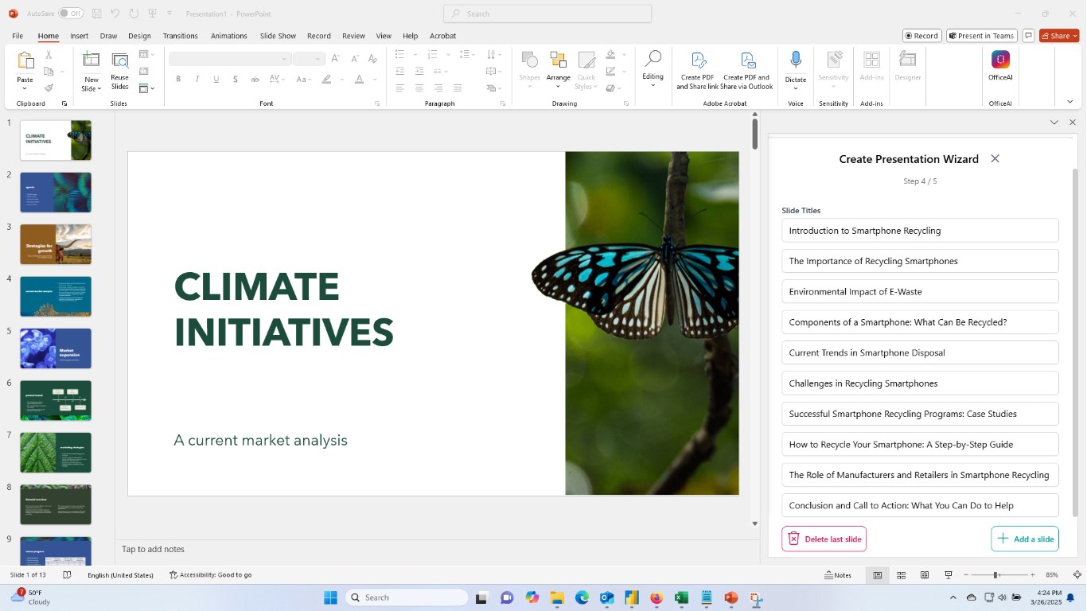Image resolution: width=1087 pixels, height=611 pixels.
Task: Click the Reuse Slides icon
Action: pyautogui.click(x=119, y=61)
